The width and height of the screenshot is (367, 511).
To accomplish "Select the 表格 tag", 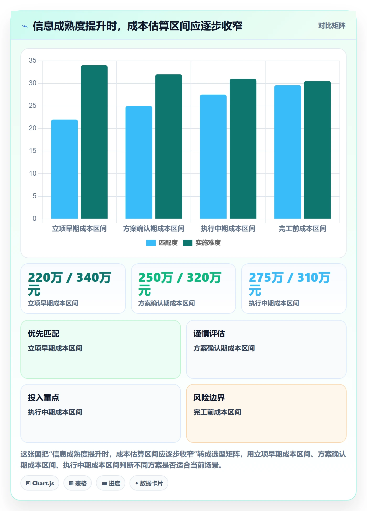I will (78, 483).
